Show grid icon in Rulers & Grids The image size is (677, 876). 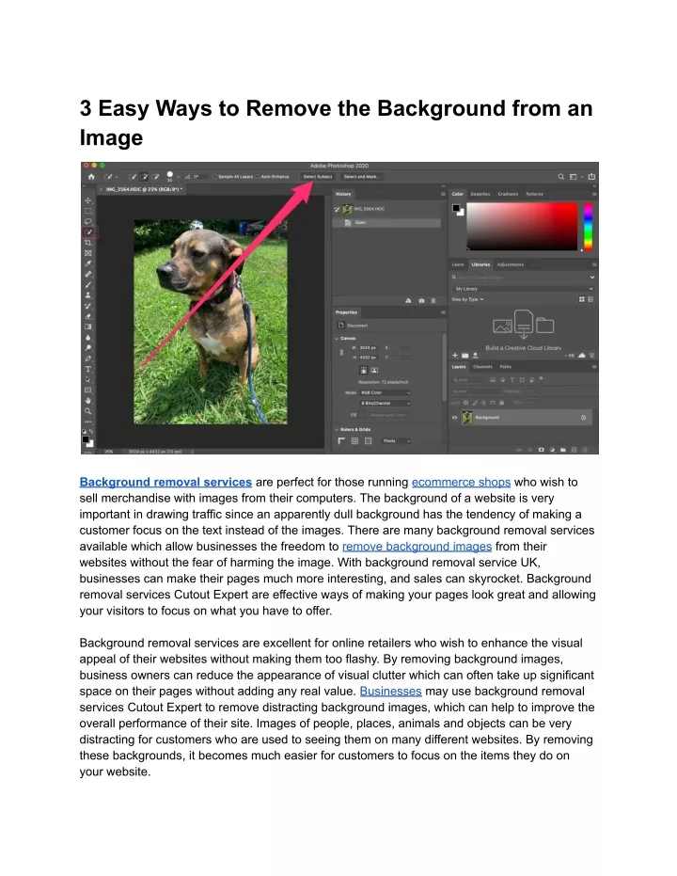(x=355, y=440)
